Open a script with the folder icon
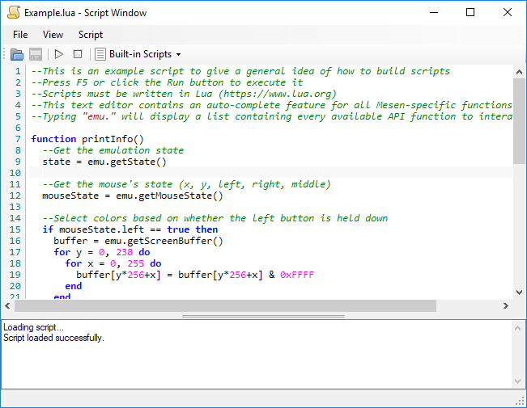Image resolution: width=527 pixels, height=408 pixels. click(17, 54)
